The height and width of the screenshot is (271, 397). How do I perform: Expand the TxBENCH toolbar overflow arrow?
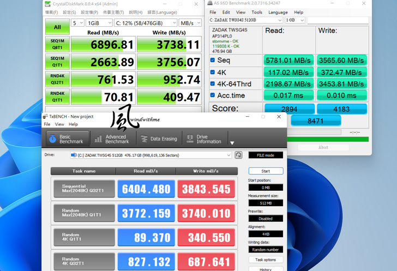pos(232,143)
